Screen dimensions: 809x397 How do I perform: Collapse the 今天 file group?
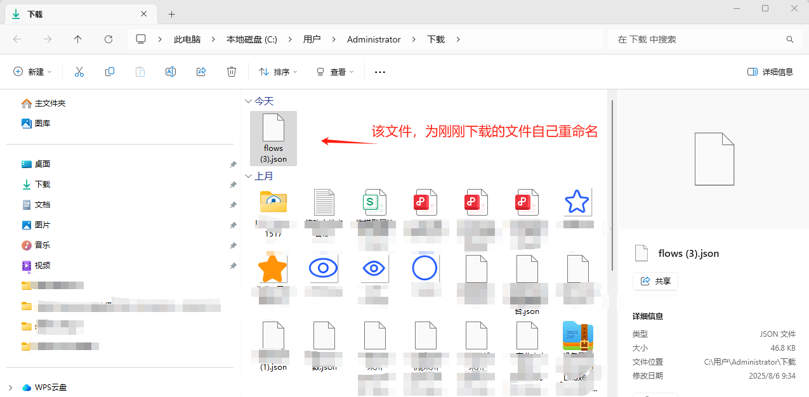tap(248, 101)
